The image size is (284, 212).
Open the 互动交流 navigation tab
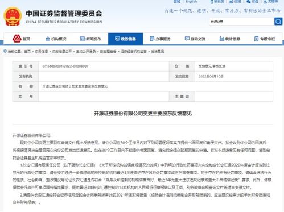pos(195,39)
